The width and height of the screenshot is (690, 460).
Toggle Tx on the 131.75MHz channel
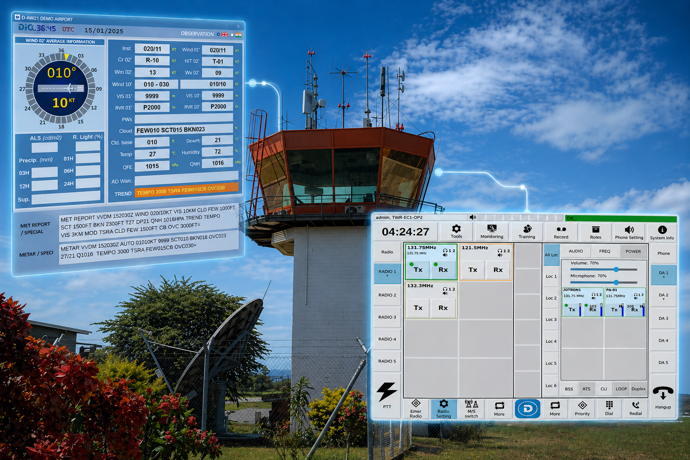coord(418,270)
